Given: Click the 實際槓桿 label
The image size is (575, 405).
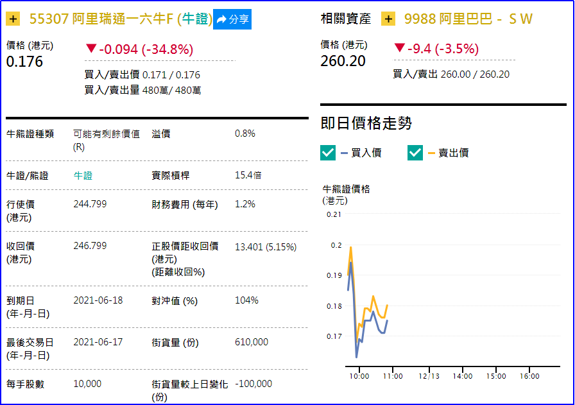Looking at the screenshot, I should pos(171,176).
